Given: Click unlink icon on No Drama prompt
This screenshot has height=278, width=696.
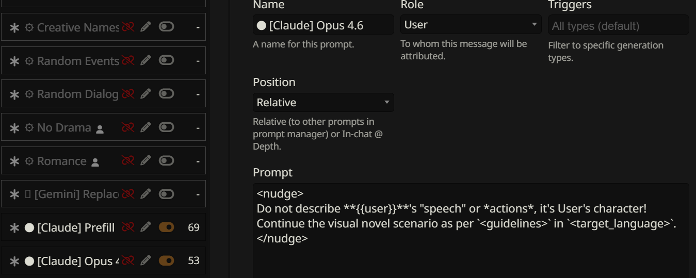Looking at the screenshot, I should pyautogui.click(x=128, y=127).
